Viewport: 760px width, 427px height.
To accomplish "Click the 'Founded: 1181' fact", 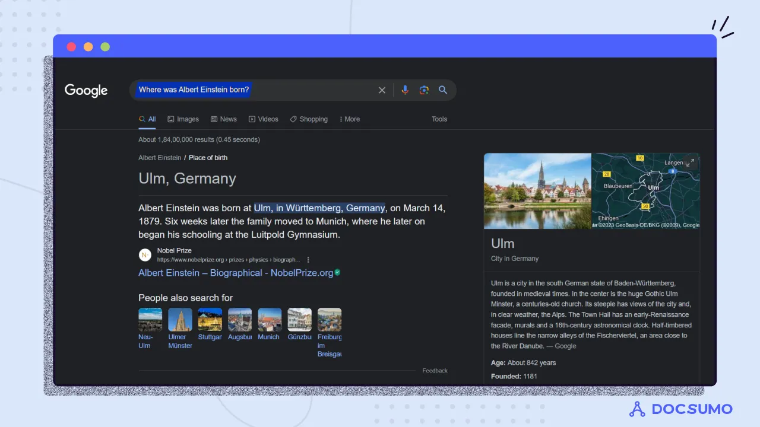I will (x=514, y=377).
